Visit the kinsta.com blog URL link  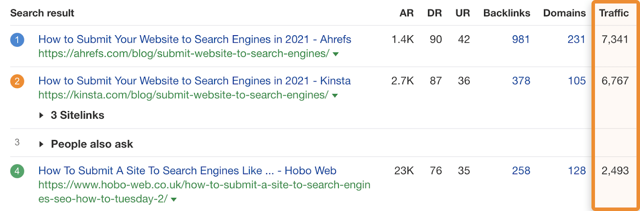tap(183, 95)
